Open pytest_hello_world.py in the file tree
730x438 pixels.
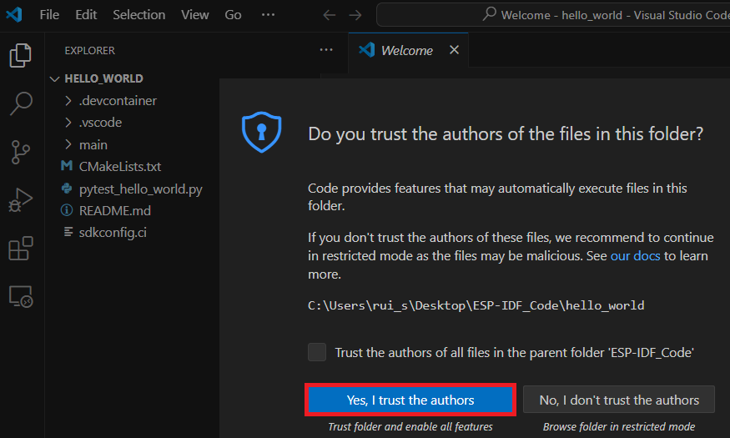pyautogui.click(x=140, y=189)
